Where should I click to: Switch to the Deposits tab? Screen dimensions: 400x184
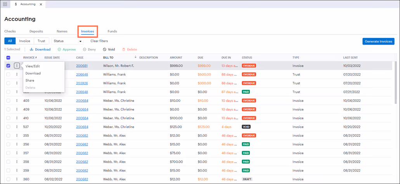pyautogui.click(x=36, y=31)
